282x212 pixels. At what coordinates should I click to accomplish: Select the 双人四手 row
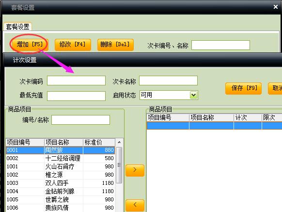point(60,183)
